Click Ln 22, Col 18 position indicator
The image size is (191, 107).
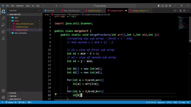point(151,102)
